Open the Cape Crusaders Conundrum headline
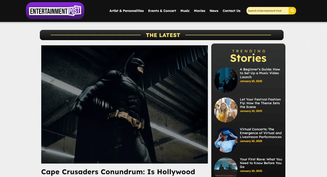This screenshot has height=177, width=327. 118,172
